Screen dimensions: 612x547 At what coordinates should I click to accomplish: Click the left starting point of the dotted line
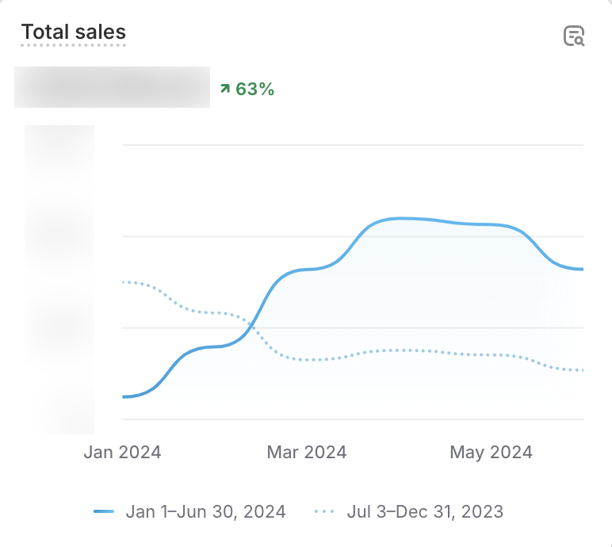124,281
